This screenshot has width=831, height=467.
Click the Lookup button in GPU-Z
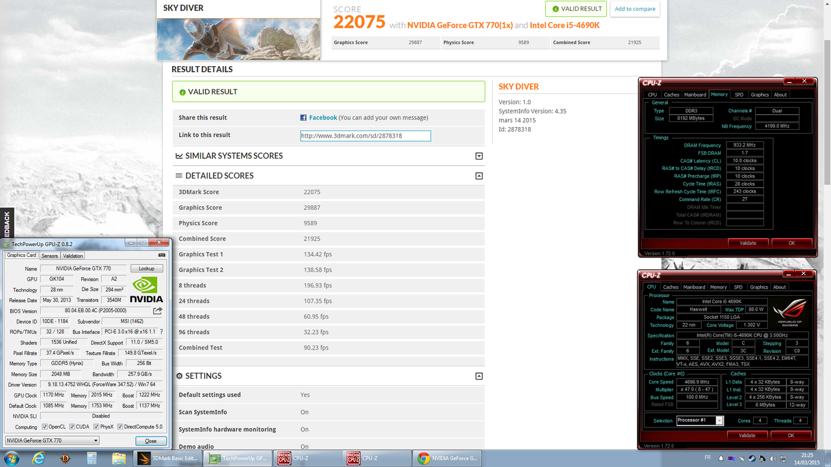pyautogui.click(x=147, y=269)
